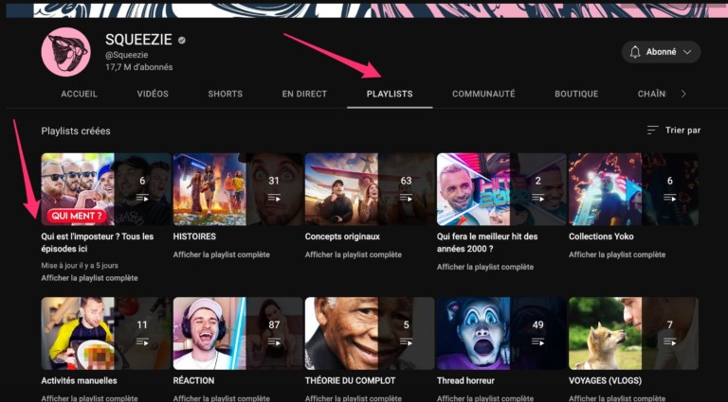Click the SQUEEZIE channel avatar
This screenshot has width=728, height=402.
tap(65, 51)
